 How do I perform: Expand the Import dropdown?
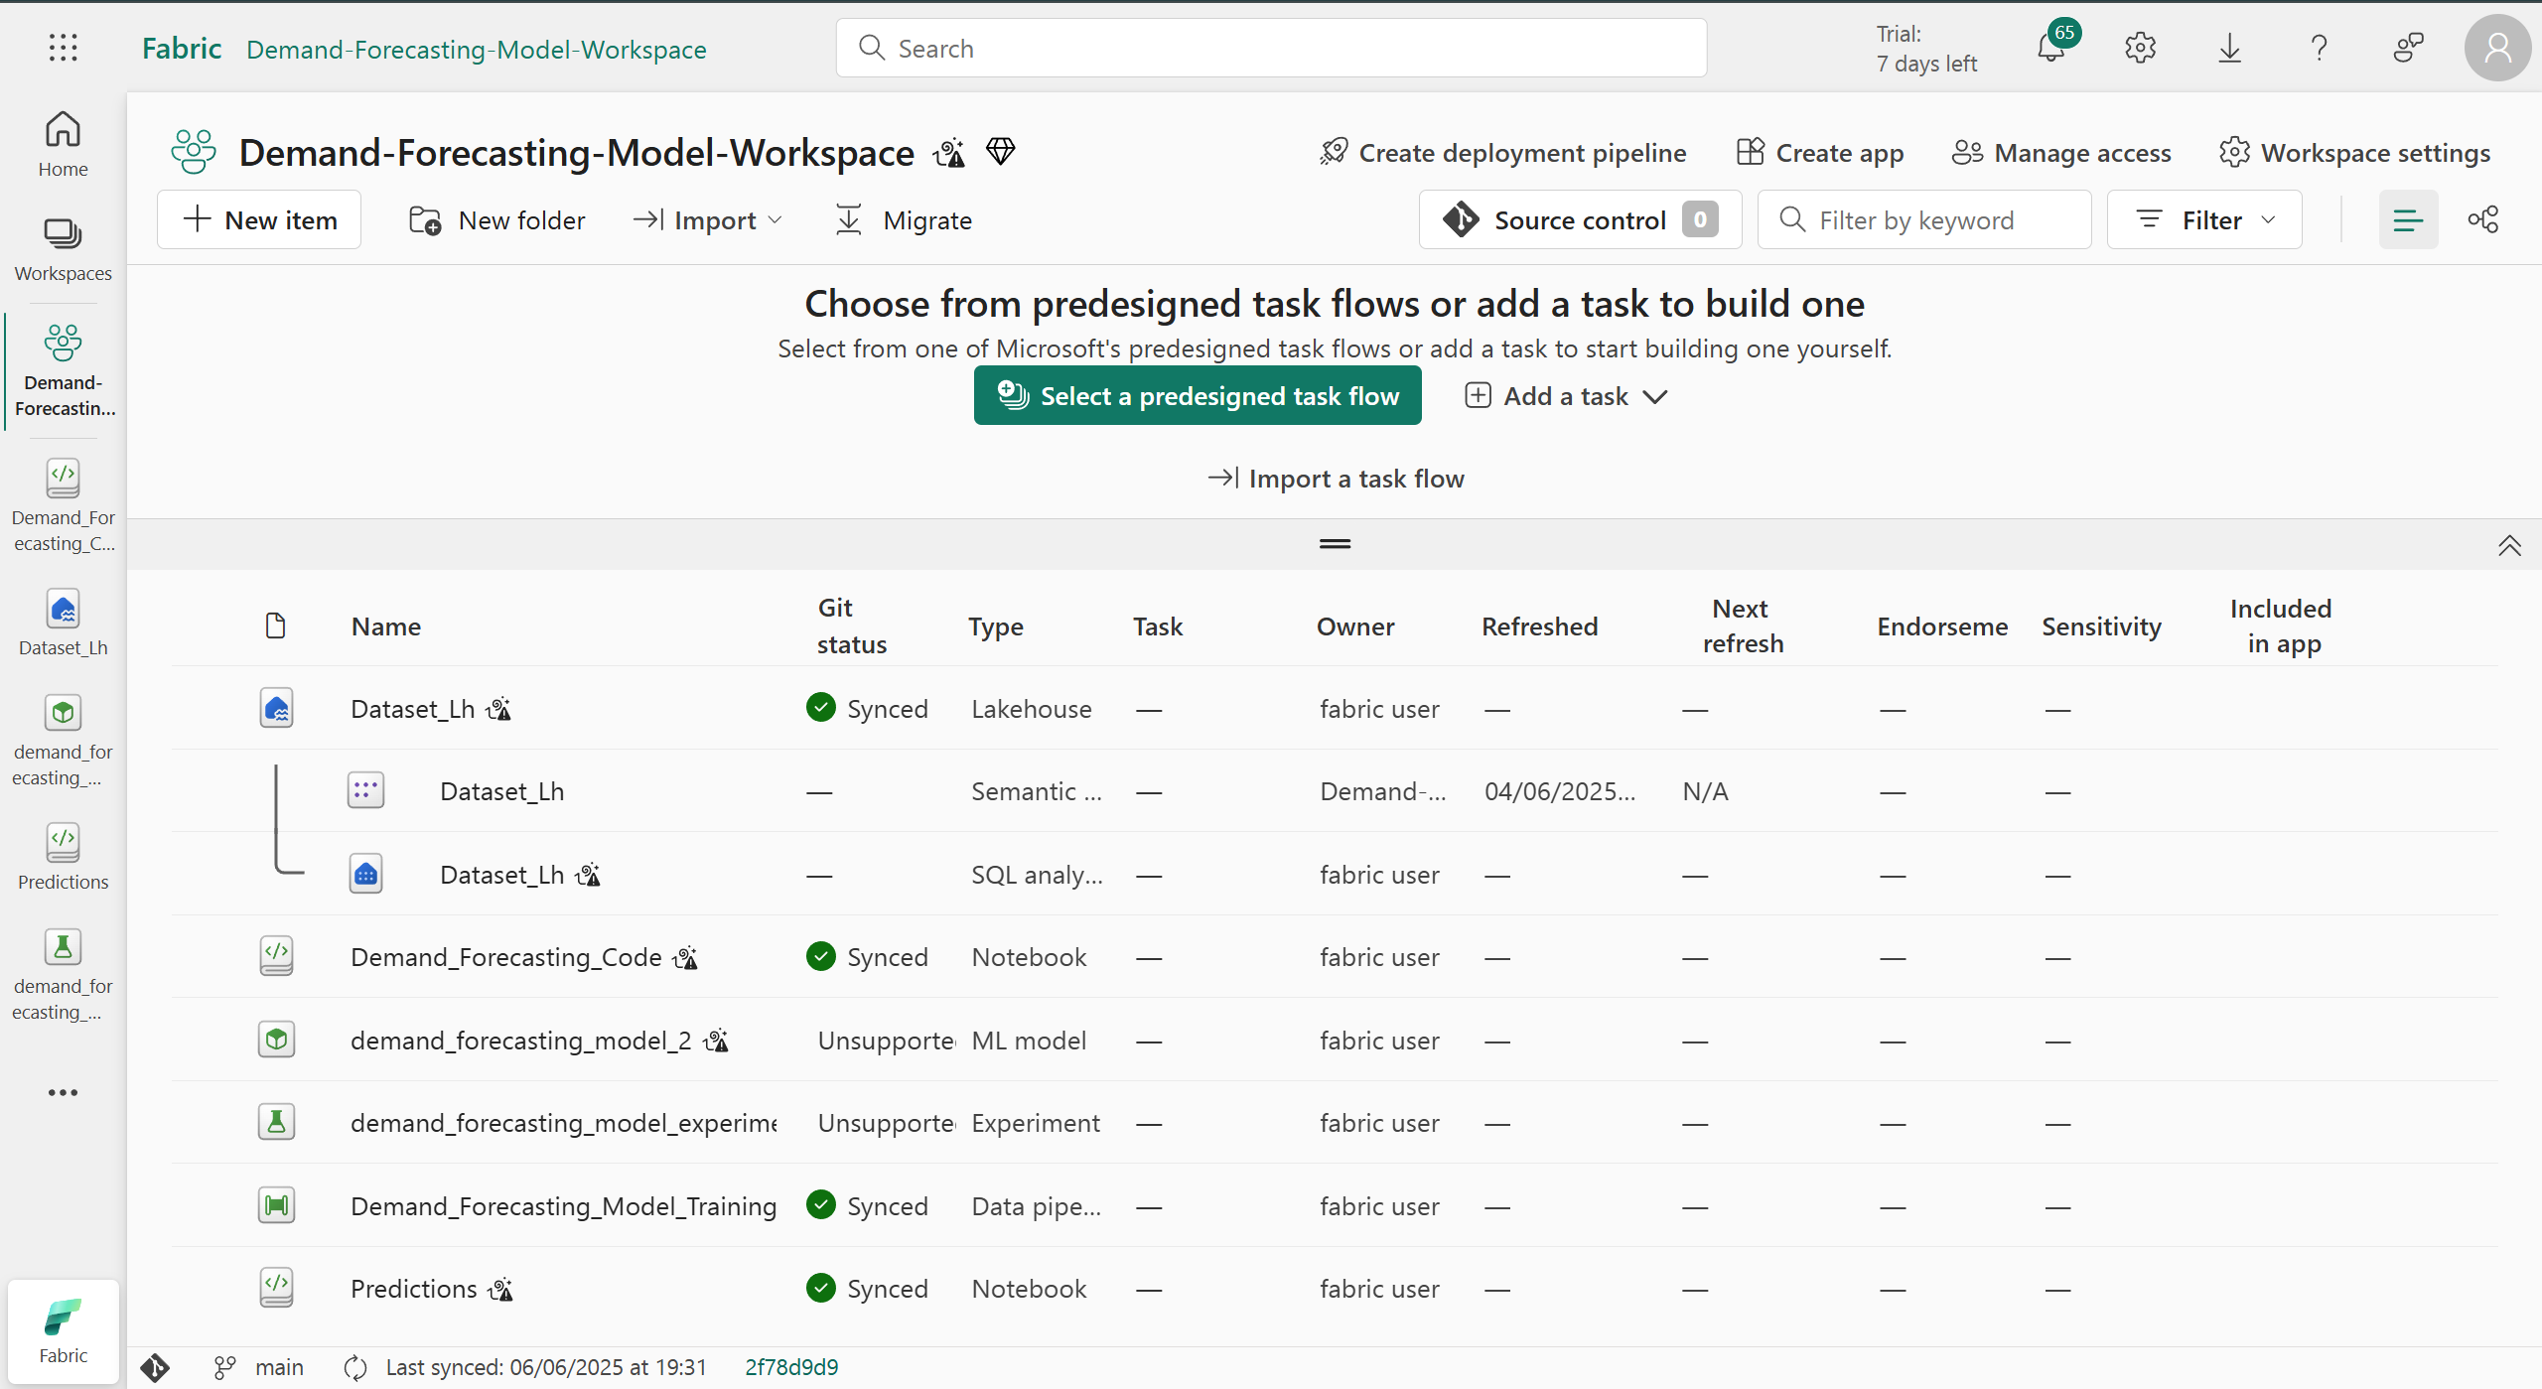pos(707,219)
